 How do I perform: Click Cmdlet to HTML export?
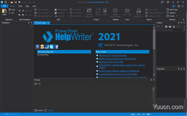tap(153, 16)
